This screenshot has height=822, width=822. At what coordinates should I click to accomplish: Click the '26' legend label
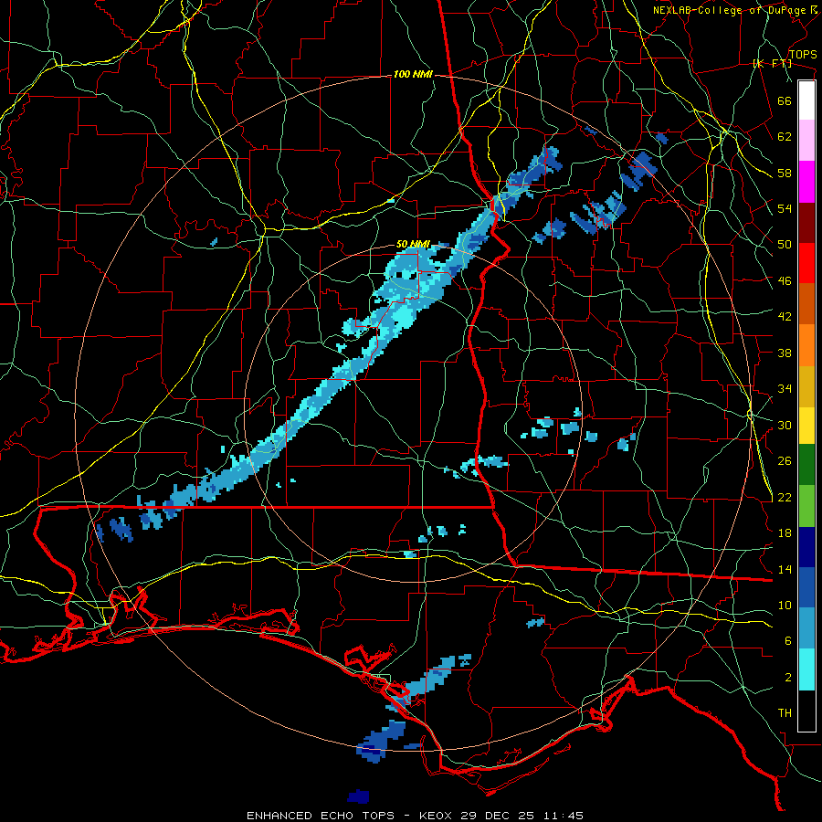coord(785,461)
